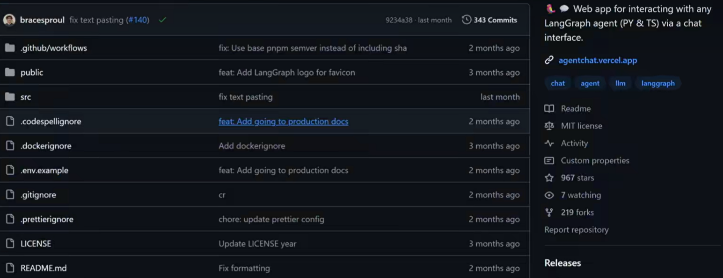
Task: Click the green commit status checkmark
Action: click(x=162, y=20)
